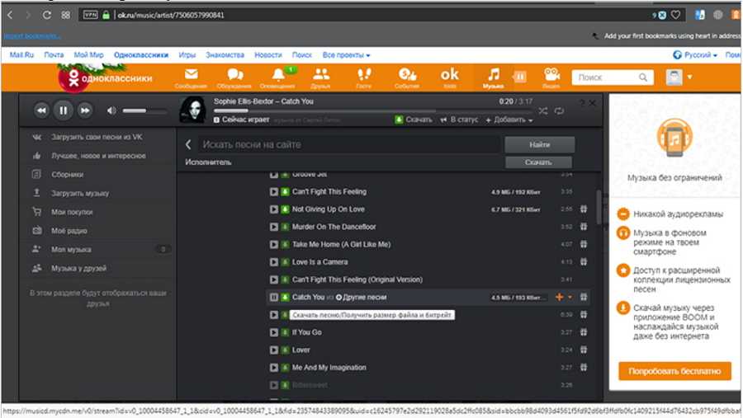Click the Найти search button

coord(539,144)
